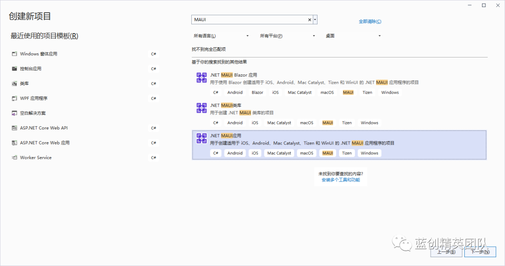Select the .NET MAUI应用 result title
Screen dimensions: 505x266
[225, 136]
